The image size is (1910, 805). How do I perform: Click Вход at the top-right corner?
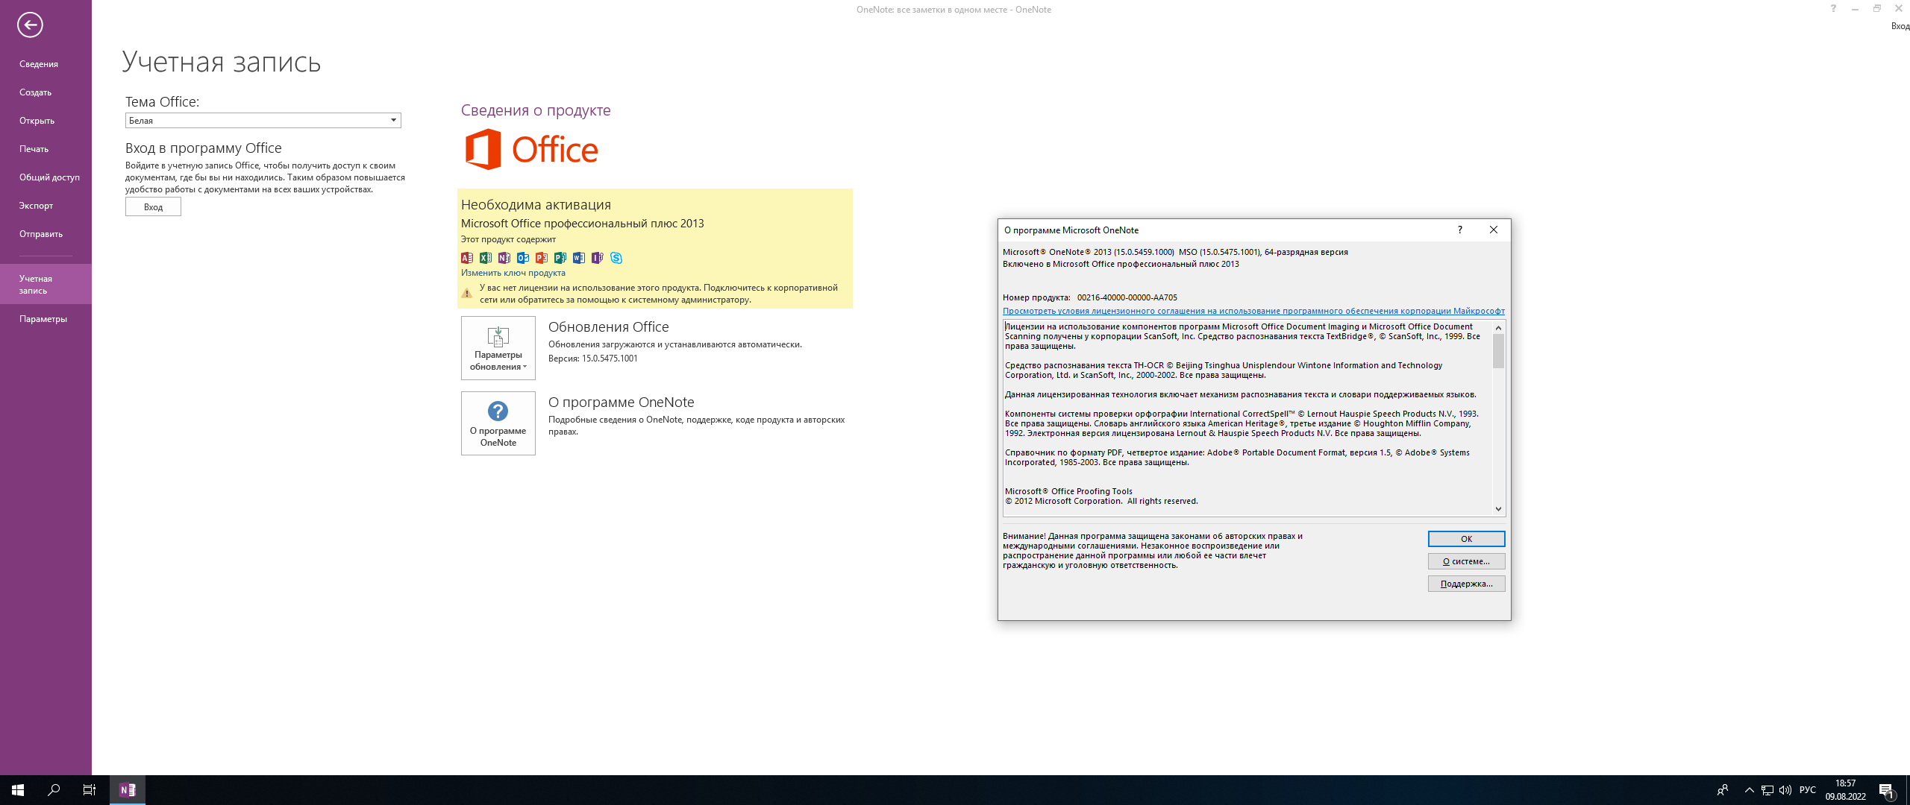pyautogui.click(x=1900, y=26)
